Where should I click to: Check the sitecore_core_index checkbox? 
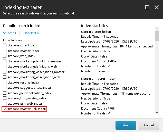(5, 45)
